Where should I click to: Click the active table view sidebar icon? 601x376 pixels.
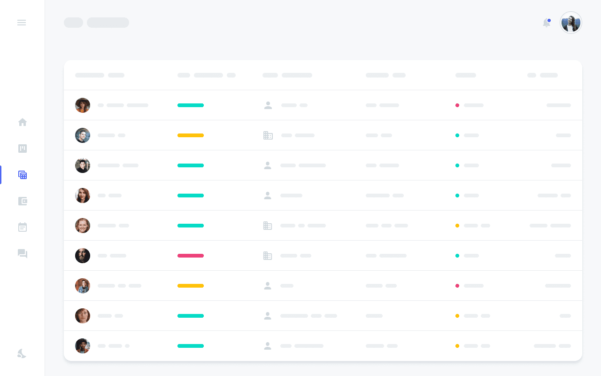[23, 175]
